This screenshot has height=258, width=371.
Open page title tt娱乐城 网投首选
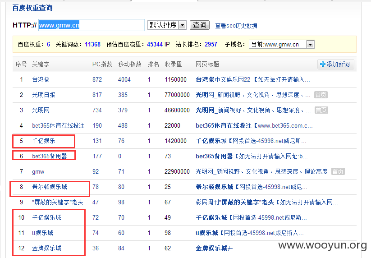[250, 233]
